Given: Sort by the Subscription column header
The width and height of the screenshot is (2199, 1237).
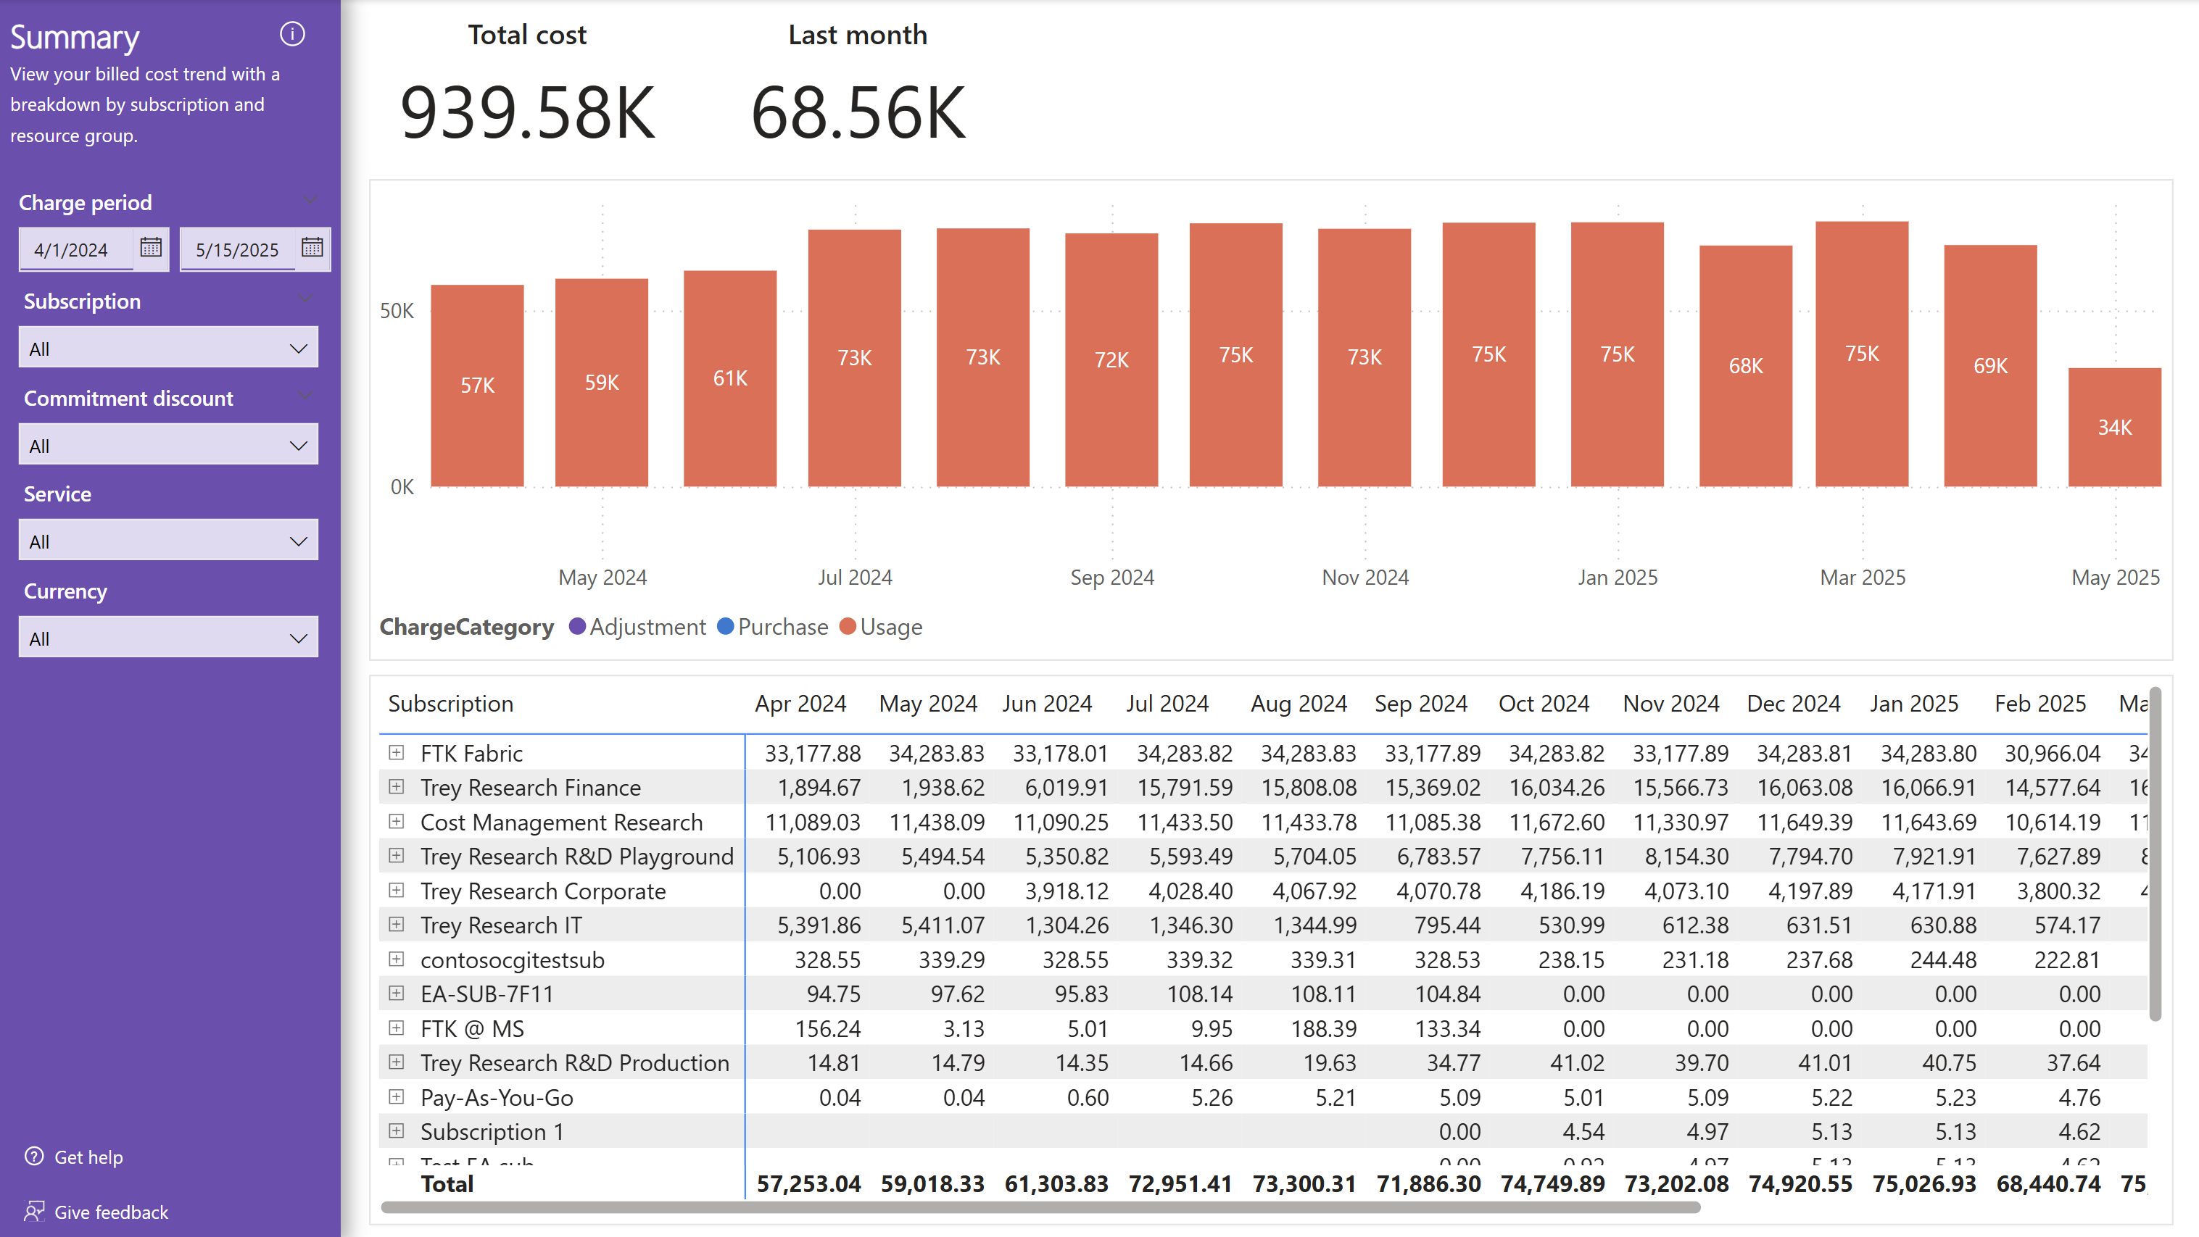Looking at the screenshot, I should [451, 704].
